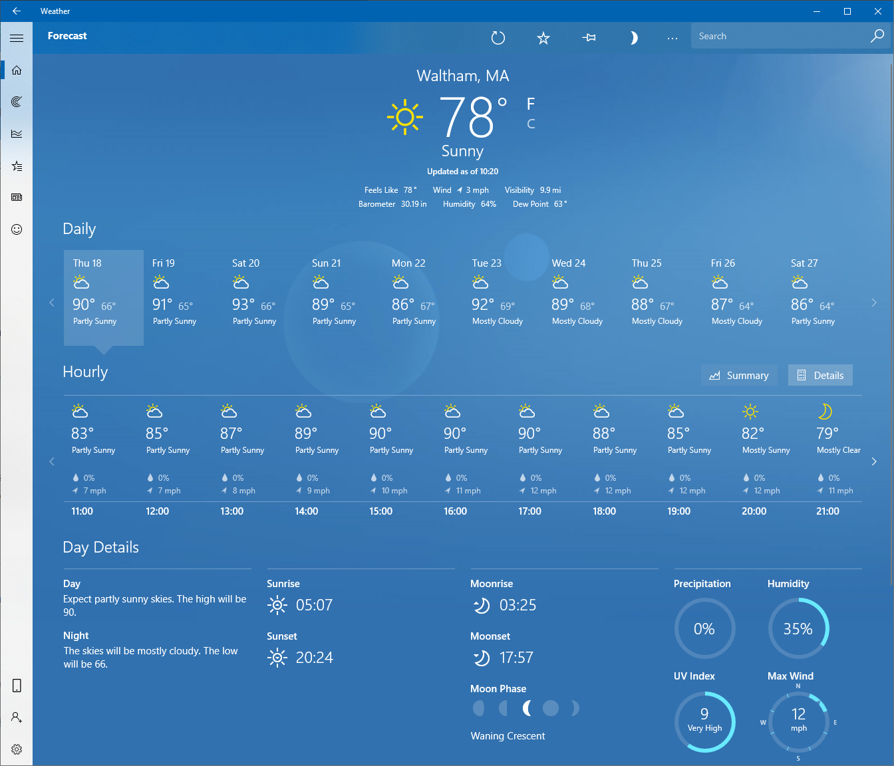The height and width of the screenshot is (766, 894).
Task: Show previous days in Daily list
Action: [52, 303]
